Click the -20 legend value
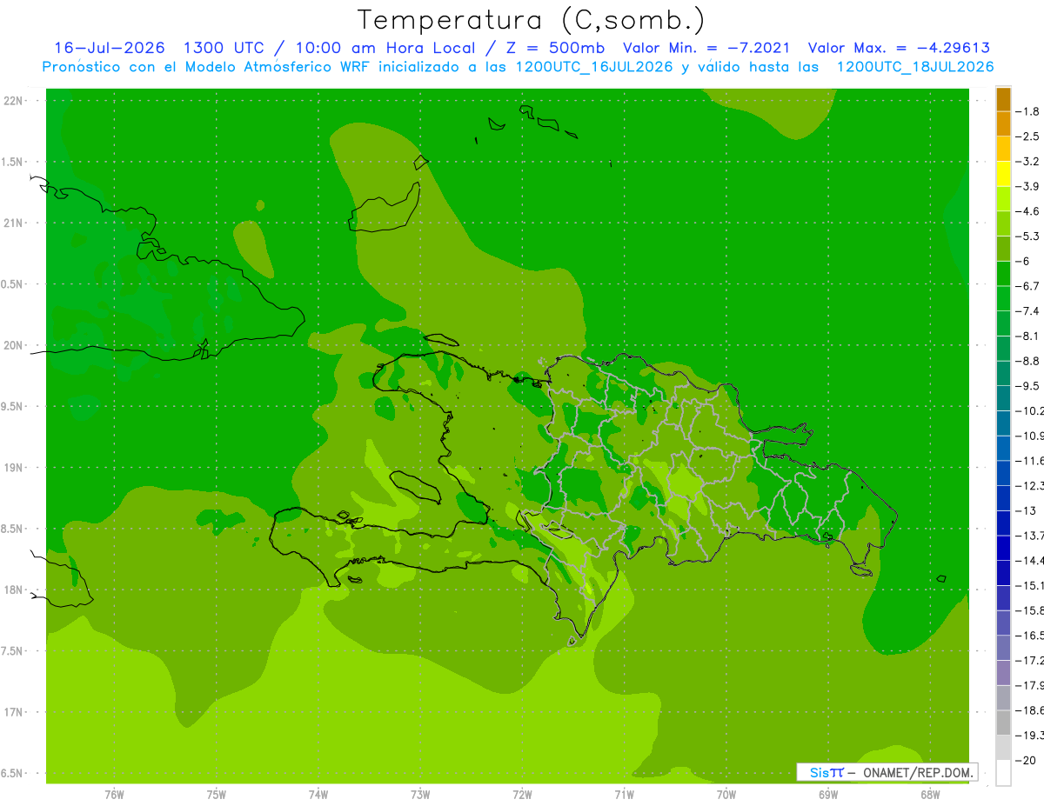This screenshot has width=1044, height=806. click(x=1027, y=760)
